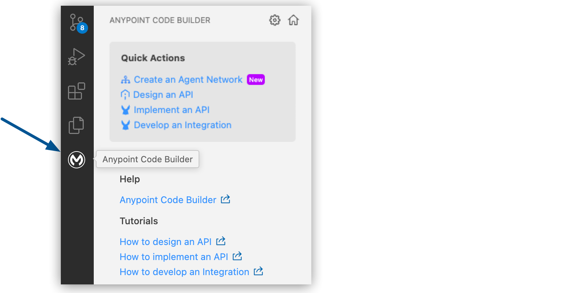Click the home icon in the panel header

(x=293, y=20)
